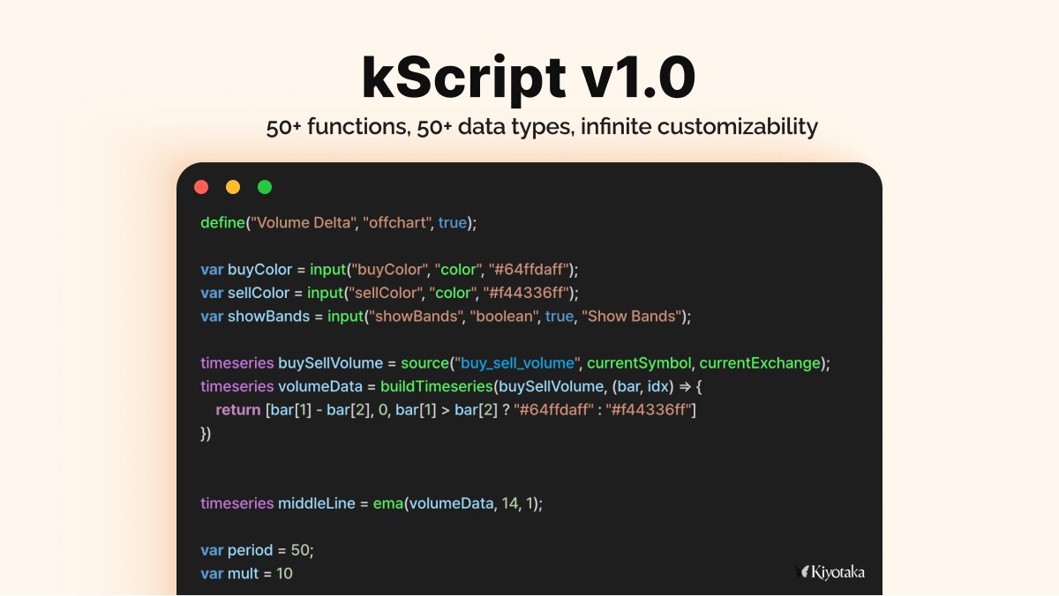The width and height of the screenshot is (1059, 596).
Task: Click the "#64ffdaff" default in the buyColor input line
Action: click(x=530, y=269)
